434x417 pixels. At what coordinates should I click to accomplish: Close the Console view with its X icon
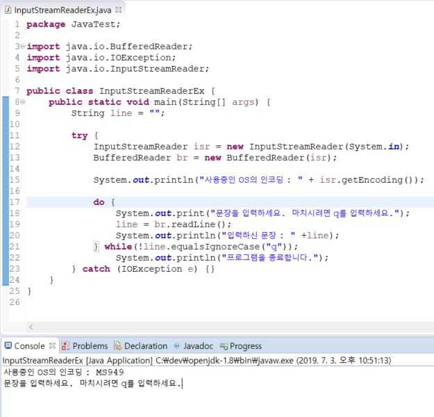(52, 345)
